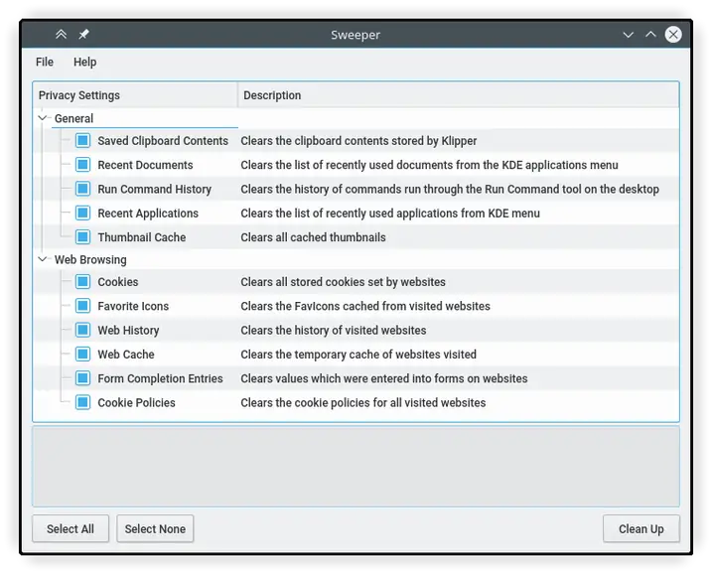This screenshot has width=712, height=574.
Task: Toggle the Web Cache checkbox
Action: 82,354
